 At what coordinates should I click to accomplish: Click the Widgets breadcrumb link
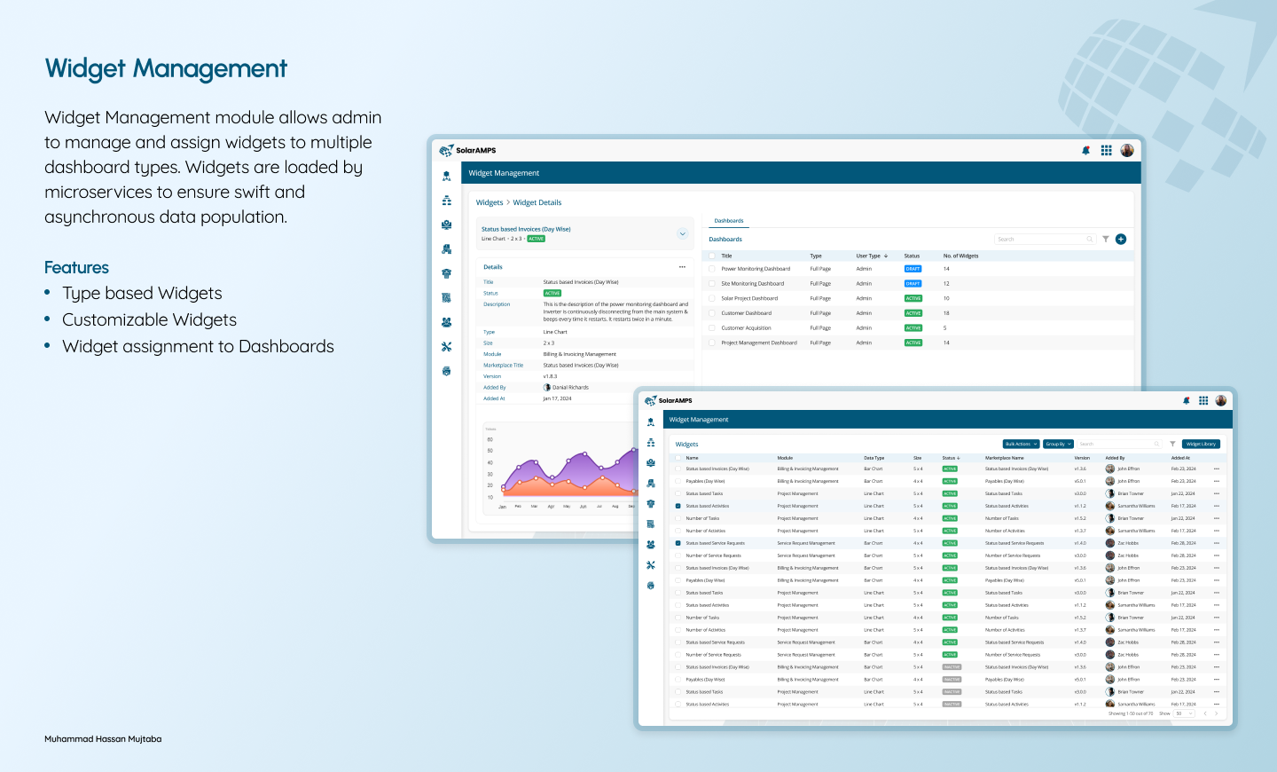click(x=490, y=202)
